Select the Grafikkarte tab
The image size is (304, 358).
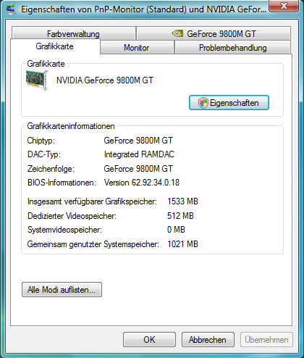pos(55,46)
